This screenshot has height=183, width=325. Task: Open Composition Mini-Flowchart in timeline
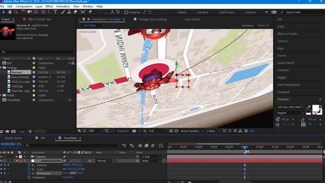tap(124, 146)
